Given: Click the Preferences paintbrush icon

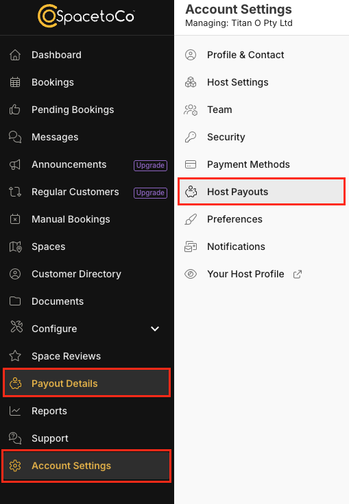Looking at the screenshot, I should [191, 219].
